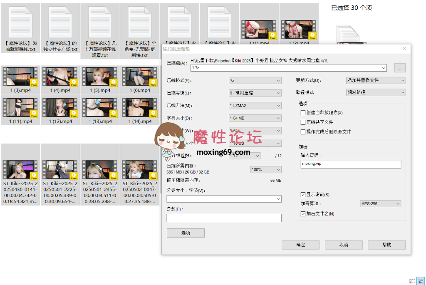
Task: Click the 确定 button
Action: [x=300, y=245]
